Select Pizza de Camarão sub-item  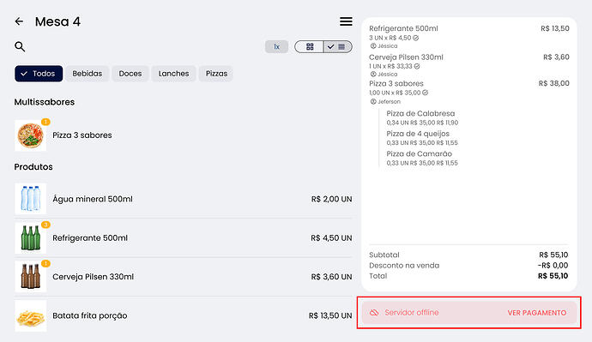(x=422, y=158)
